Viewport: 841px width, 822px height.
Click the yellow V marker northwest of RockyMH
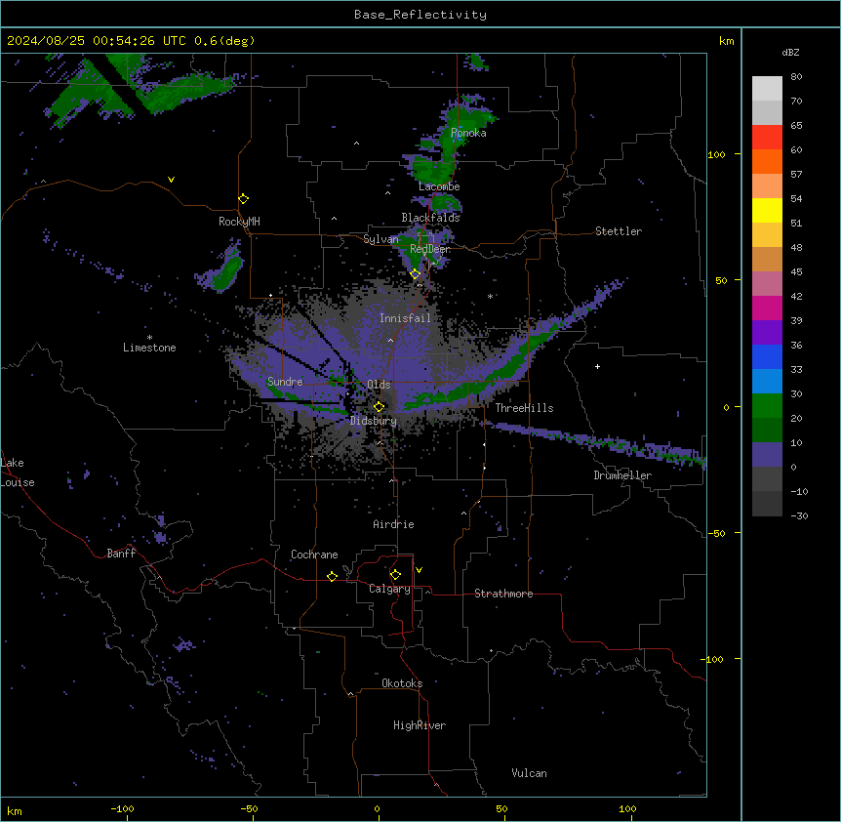[171, 180]
